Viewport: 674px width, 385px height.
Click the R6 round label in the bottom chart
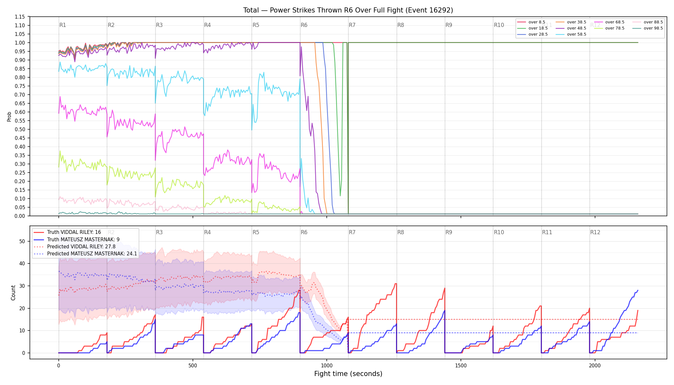[304, 232]
